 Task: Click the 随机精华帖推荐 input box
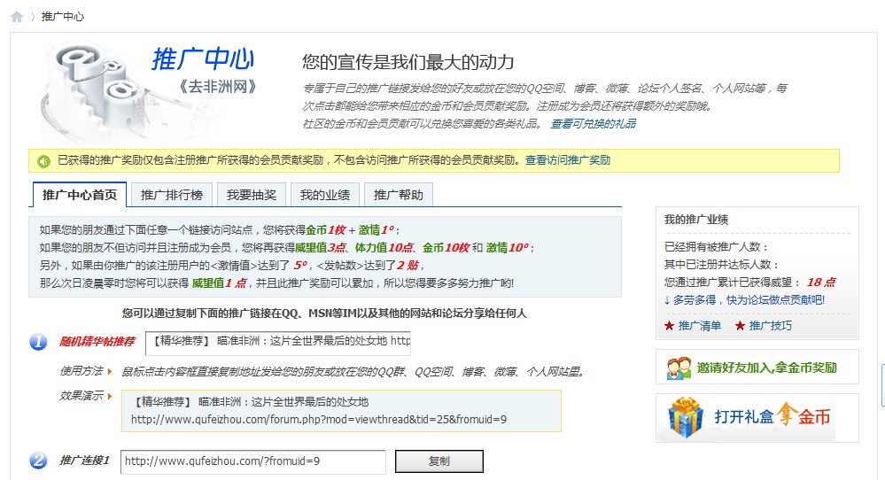277,343
